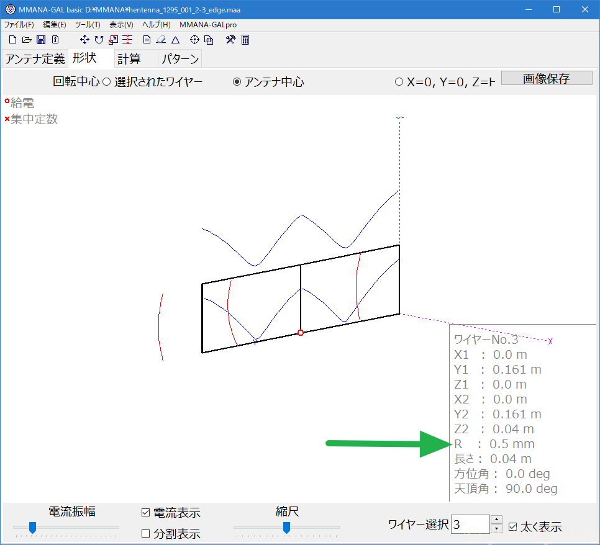Click the '方位角 : 0.0 deg' text
The image size is (600, 545).
(x=502, y=474)
